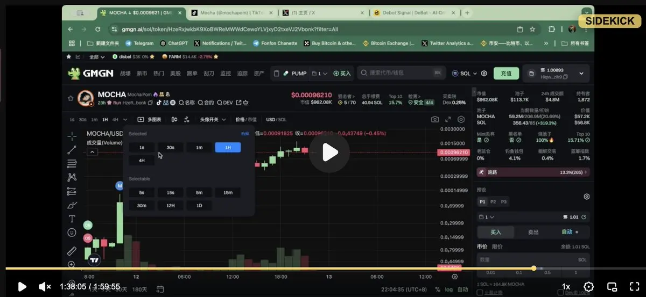This screenshot has width=646, height=297.
Task: Select the brush drawing tool
Action: [72, 205]
